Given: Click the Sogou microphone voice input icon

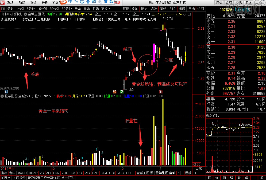Looking at the screenshot, I should pos(88,2).
